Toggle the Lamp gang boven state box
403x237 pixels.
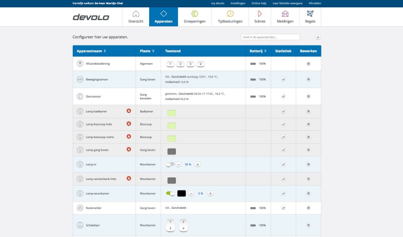tap(171, 151)
